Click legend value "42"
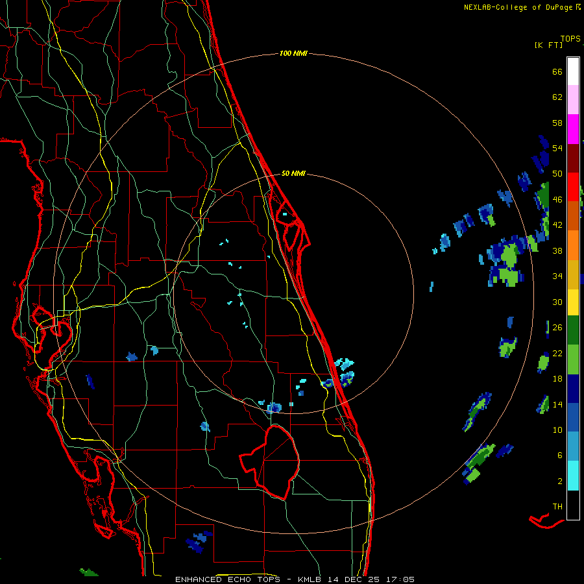This screenshot has height=584, width=584. coord(557,225)
